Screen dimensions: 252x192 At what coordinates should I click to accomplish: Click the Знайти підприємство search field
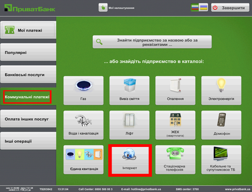pos(152,42)
